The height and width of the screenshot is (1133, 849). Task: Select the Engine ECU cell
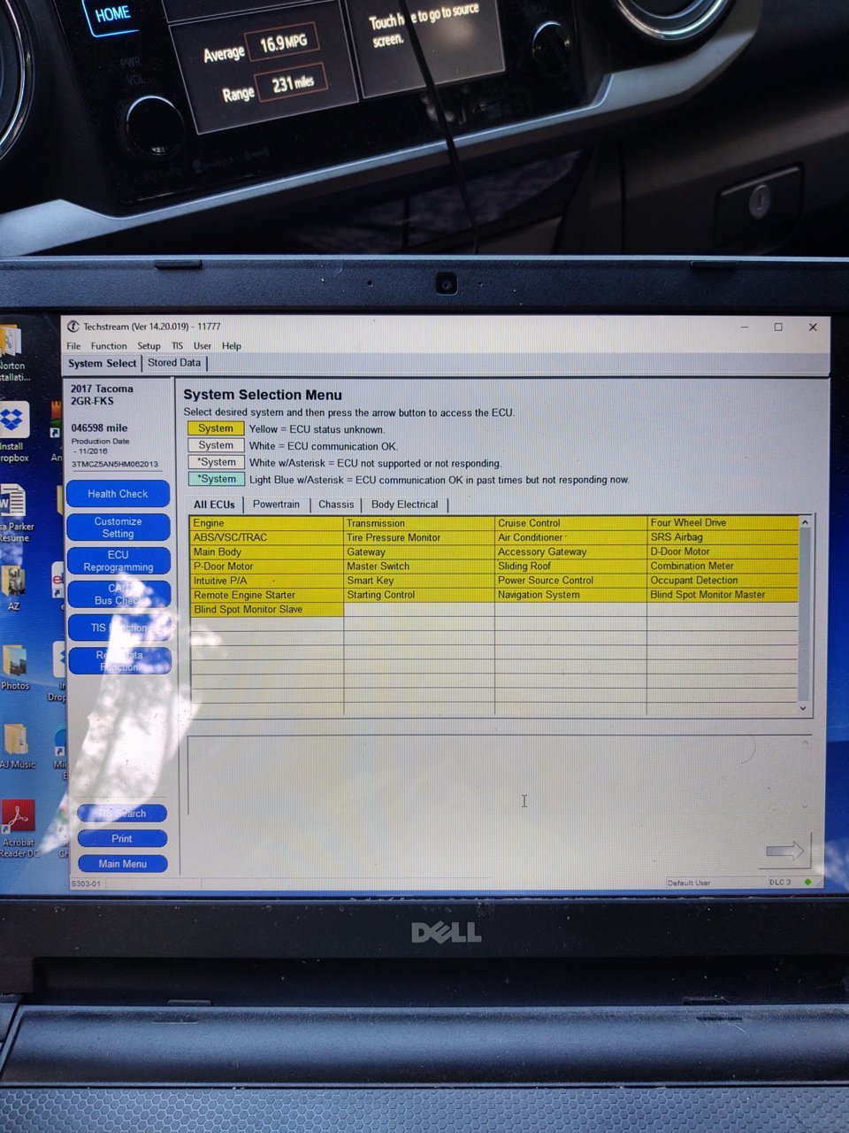point(266,523)
